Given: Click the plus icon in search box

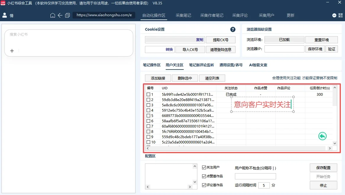Looking at the screenshot, I should 12,51.
